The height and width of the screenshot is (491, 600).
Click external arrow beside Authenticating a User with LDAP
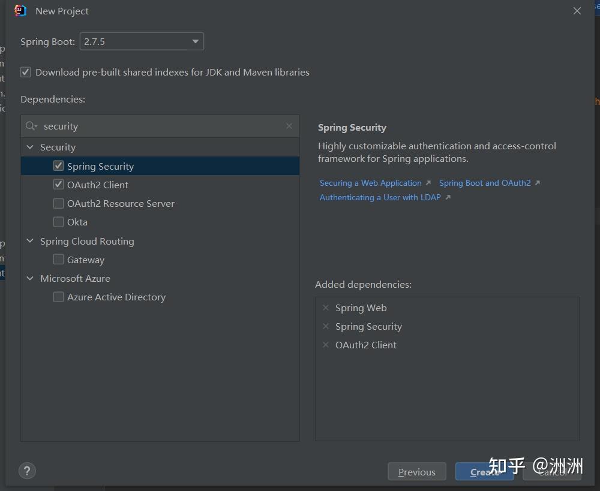[x=448, y=197]
